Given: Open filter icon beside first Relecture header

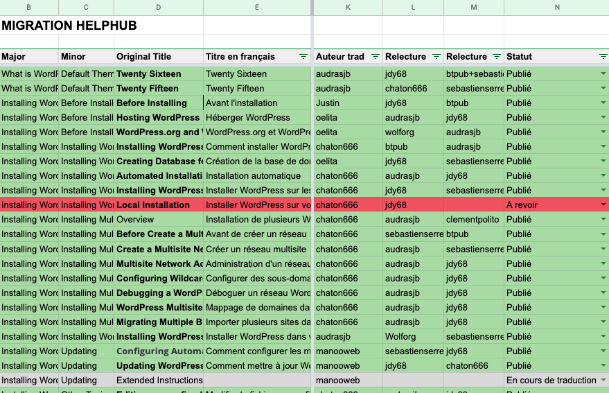Looking at the screenshot, I should coord(436,57).
